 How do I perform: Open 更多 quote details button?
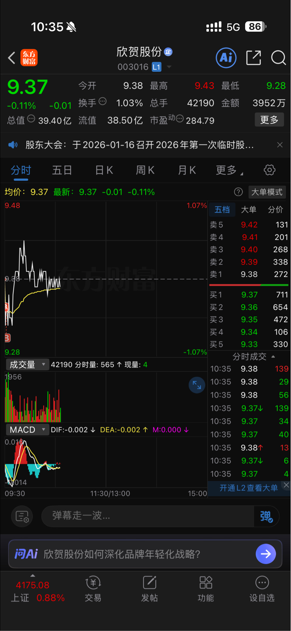(x=269, y=120)
